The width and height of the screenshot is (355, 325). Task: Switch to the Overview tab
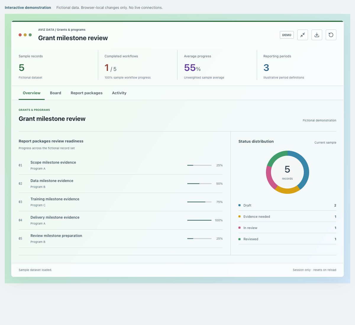(x=32, y=93)
